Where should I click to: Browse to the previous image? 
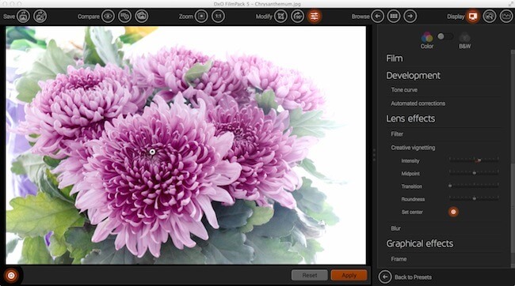tap(377, 16)
